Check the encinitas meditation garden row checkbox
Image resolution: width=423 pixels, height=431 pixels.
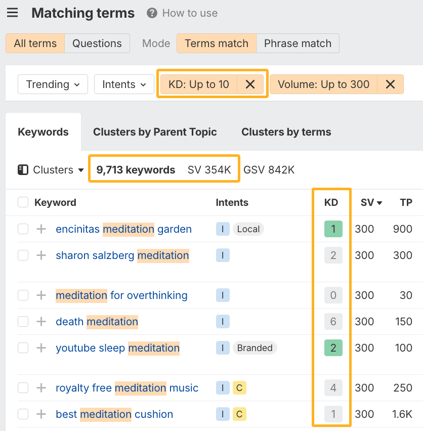23,229
